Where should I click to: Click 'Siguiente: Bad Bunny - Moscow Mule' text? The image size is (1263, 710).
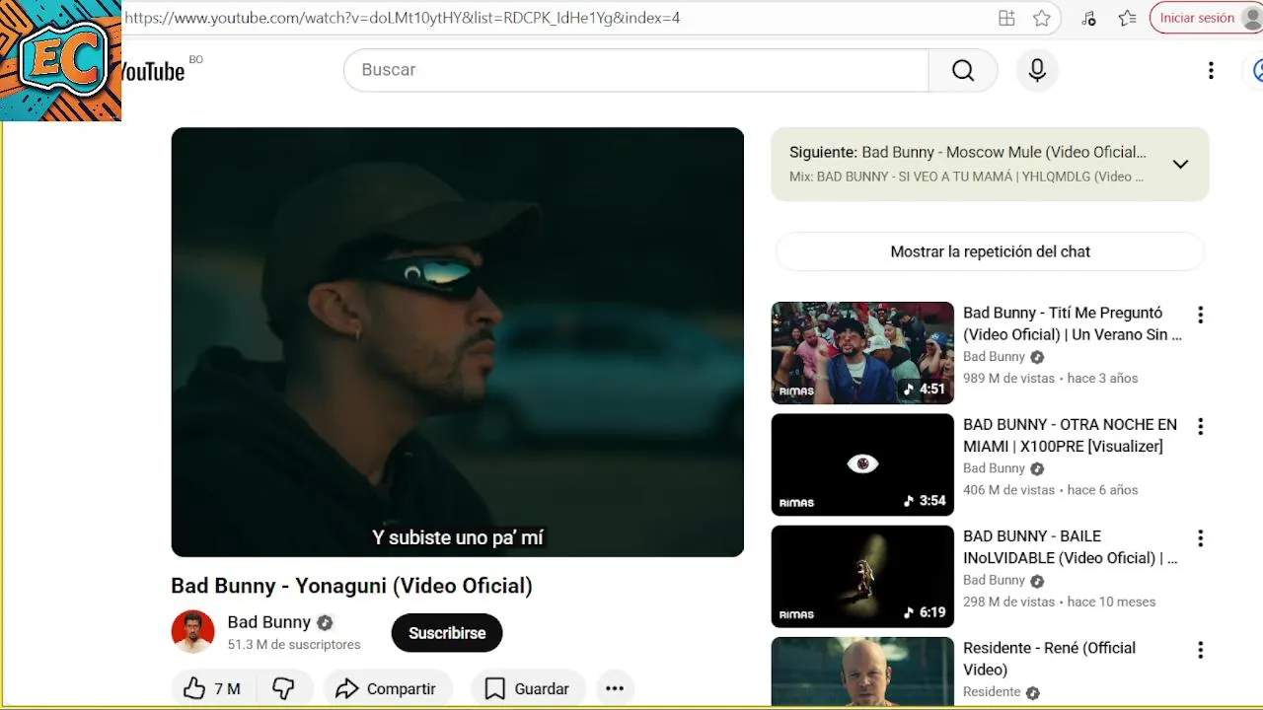point(968,153)
